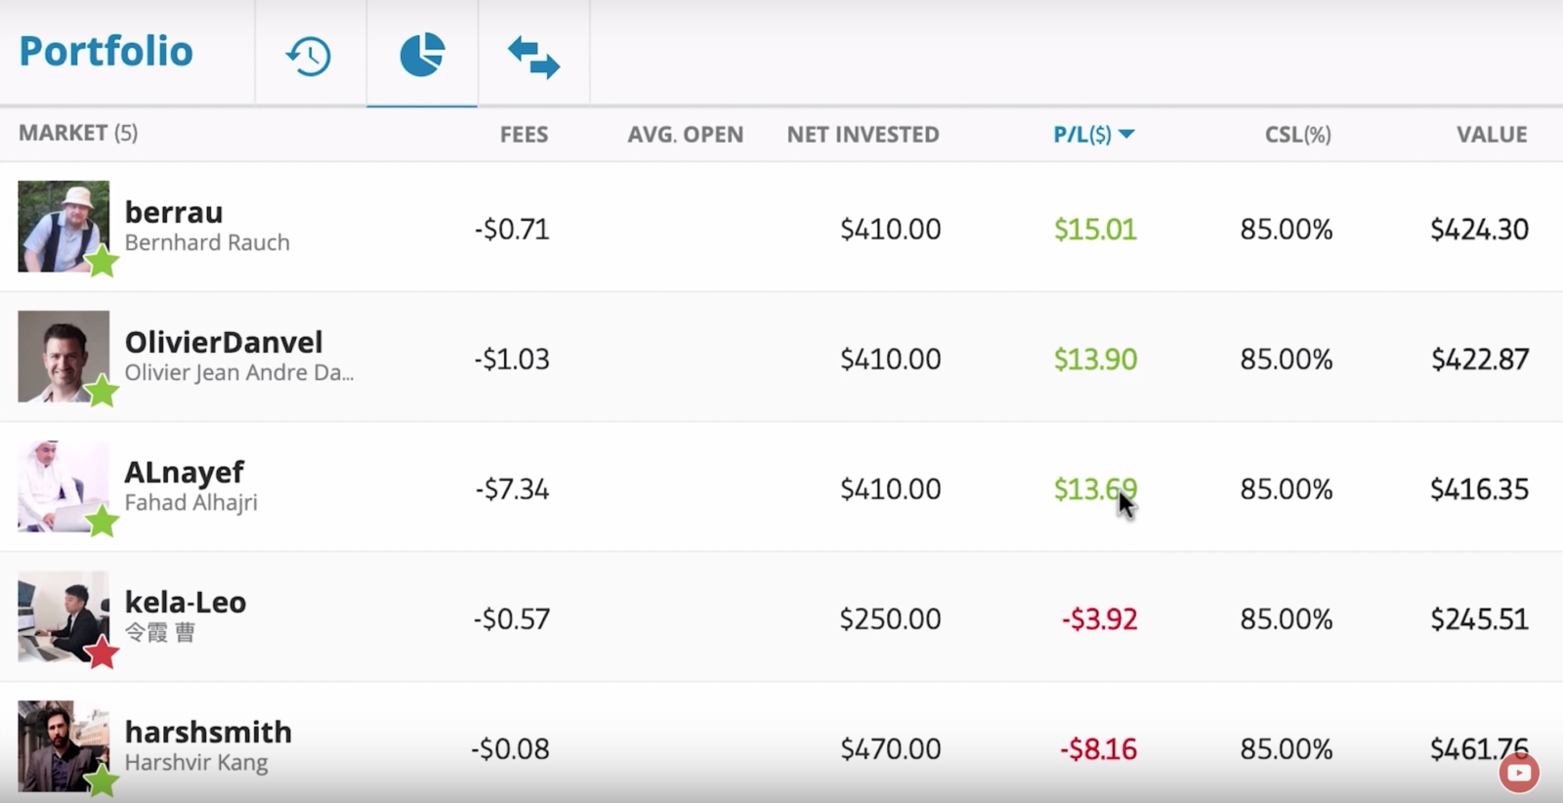Open kela-Leo's profile photo

[63, 615]
